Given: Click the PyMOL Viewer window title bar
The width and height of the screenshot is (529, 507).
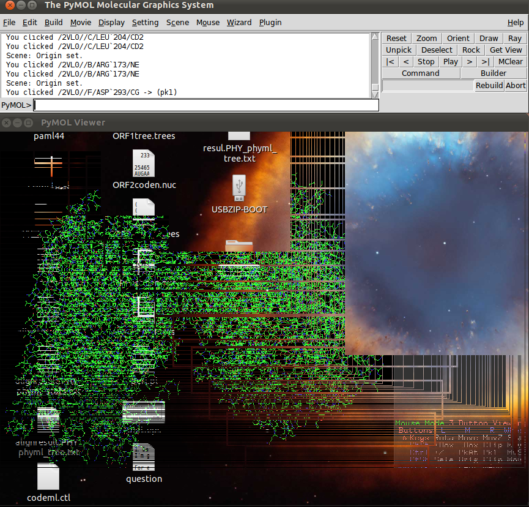Looking at the screenshot, I should [264, 122].
